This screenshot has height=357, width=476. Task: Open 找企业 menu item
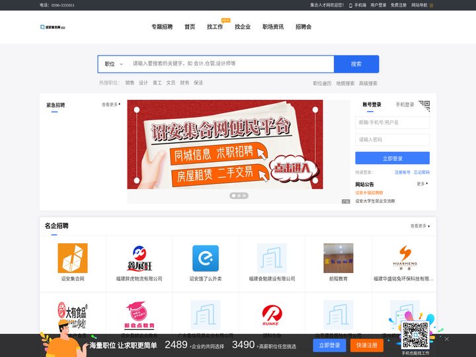coord(243,26)
